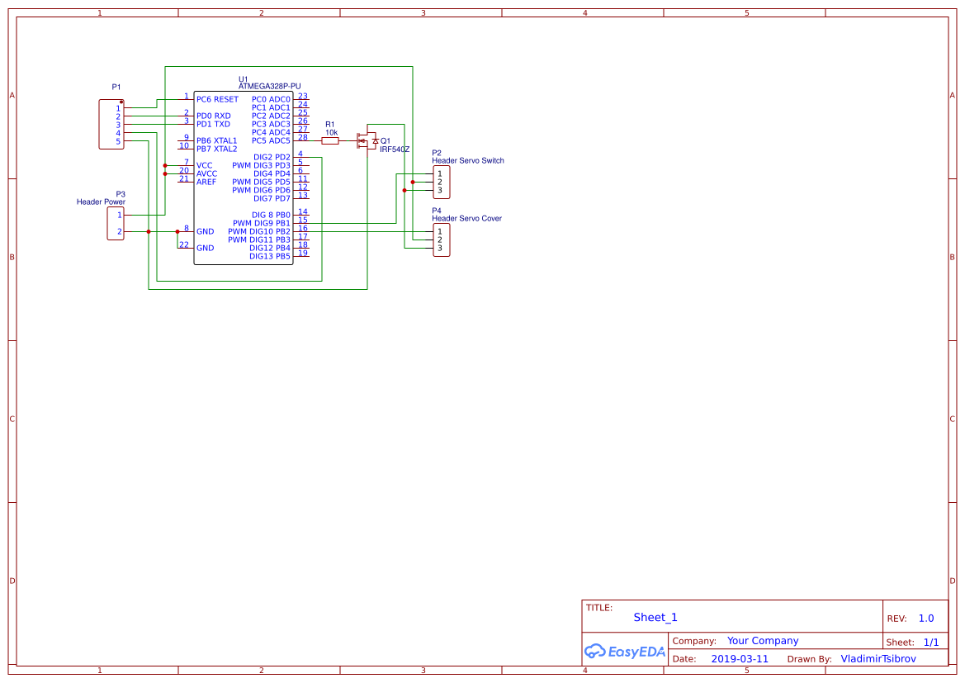
Task: Click the EasyEDA logo in title block
Action: point(624,651)
